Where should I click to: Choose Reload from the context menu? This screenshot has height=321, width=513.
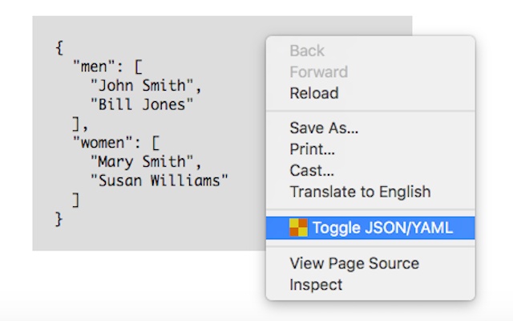coord(314,93)
